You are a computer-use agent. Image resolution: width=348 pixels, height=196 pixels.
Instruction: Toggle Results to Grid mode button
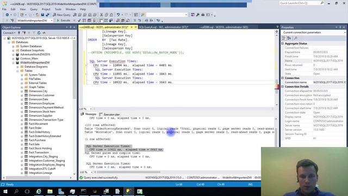[x=123, y=21]
